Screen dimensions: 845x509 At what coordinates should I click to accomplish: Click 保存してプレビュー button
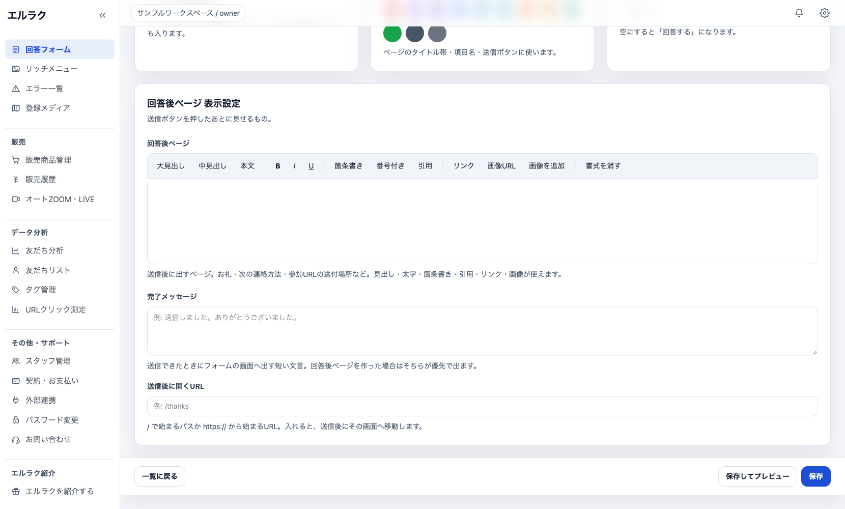point(757,476)
